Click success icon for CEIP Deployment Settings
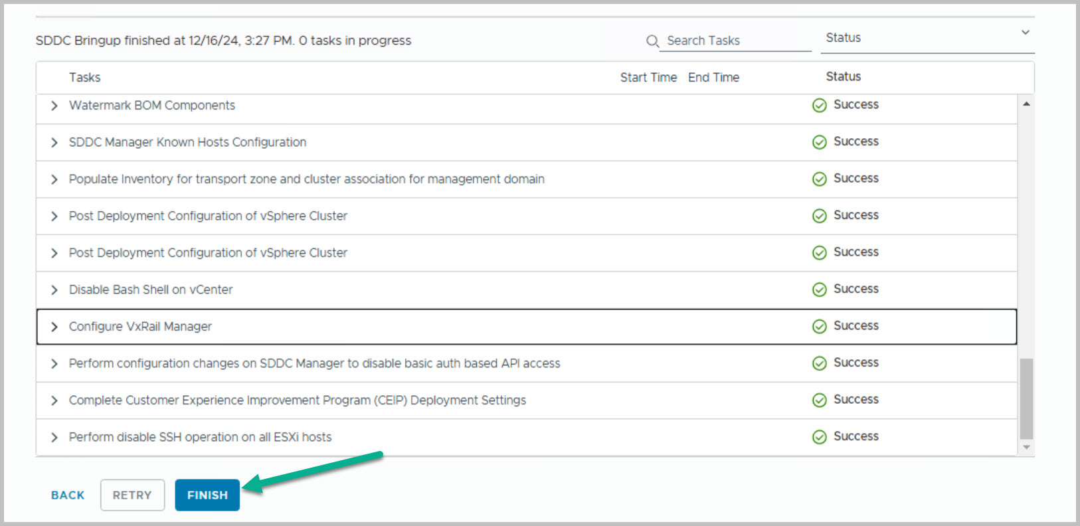Viewport: 1080px width, 526px height. (820, 400)
